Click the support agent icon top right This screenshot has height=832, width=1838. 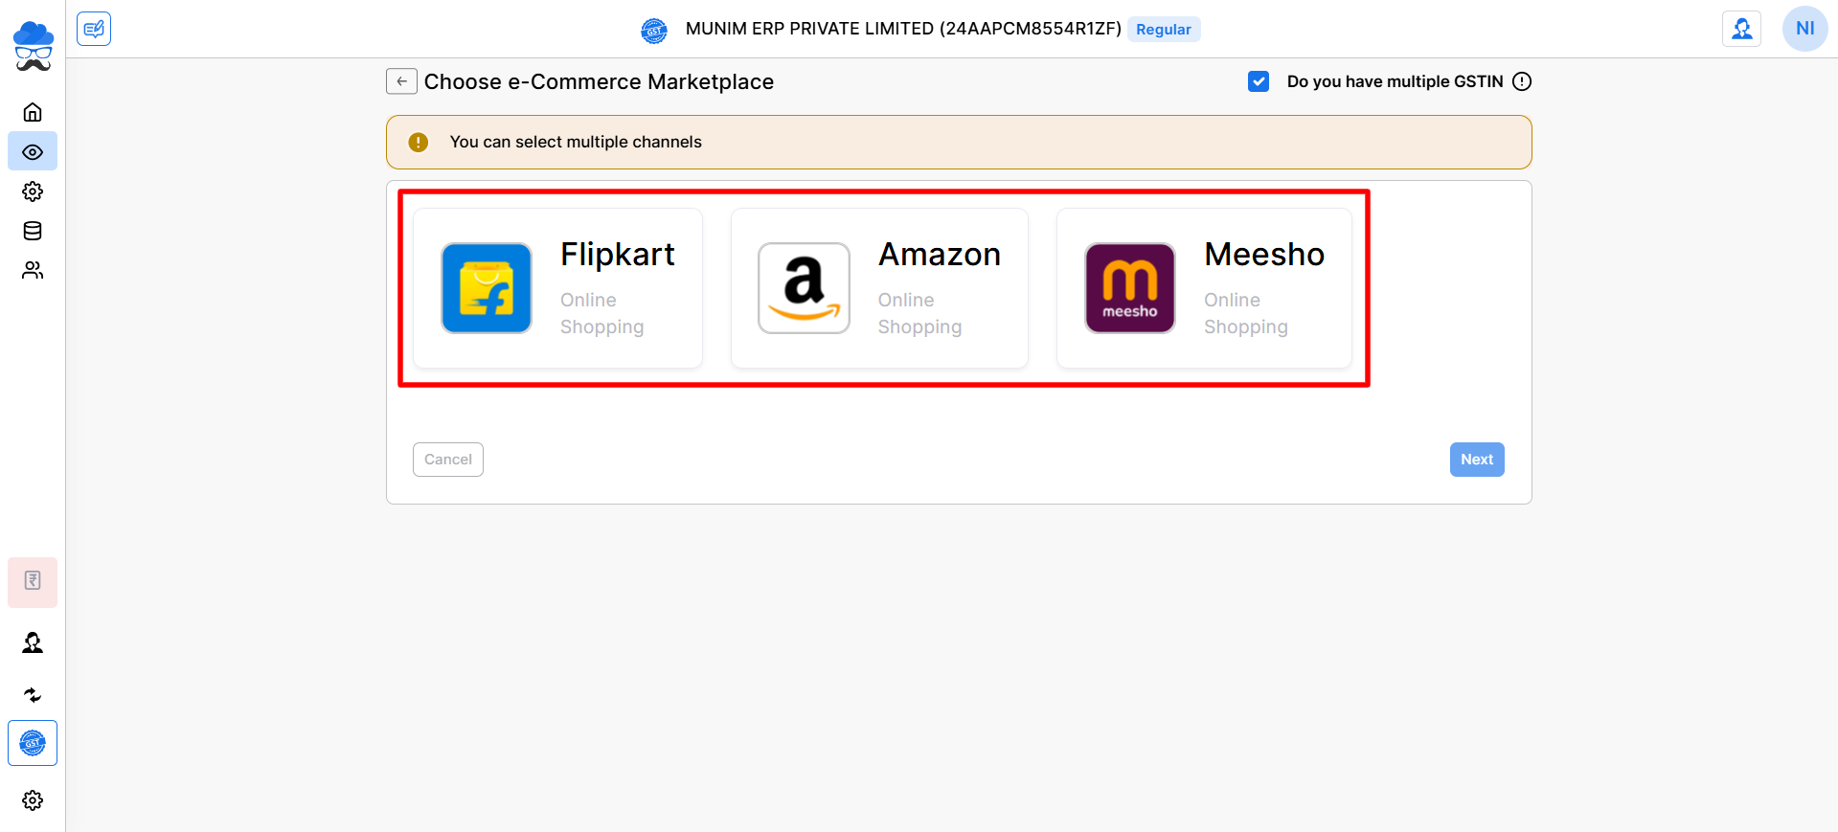coord(1741,29)
